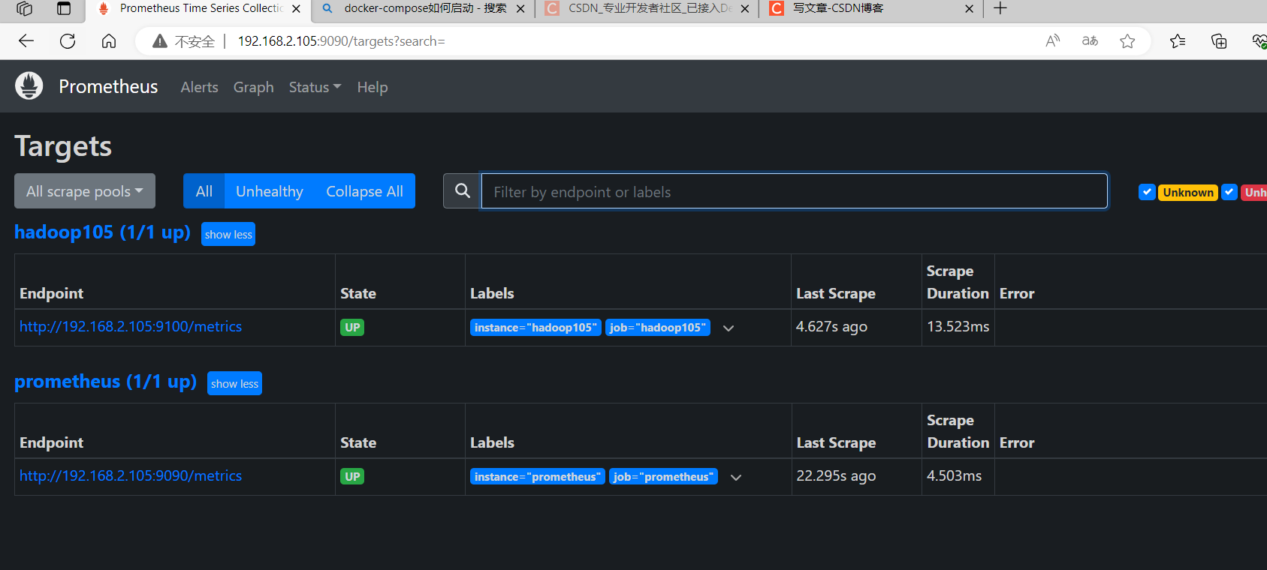Close the 写文章-CSDN博客 tab
This screenshot has width=1267, height=570.
point(969,9)
